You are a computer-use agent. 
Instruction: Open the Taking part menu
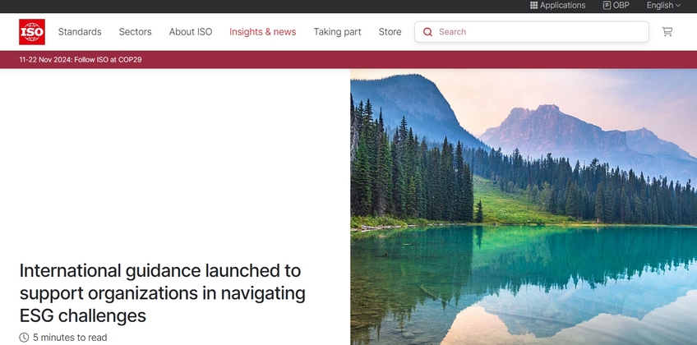click(337, 32)
